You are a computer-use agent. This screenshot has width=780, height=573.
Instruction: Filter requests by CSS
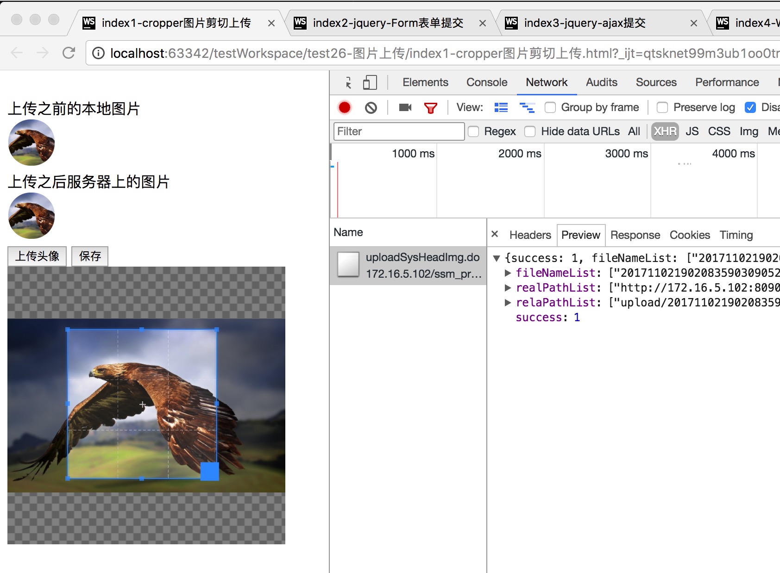719,131
